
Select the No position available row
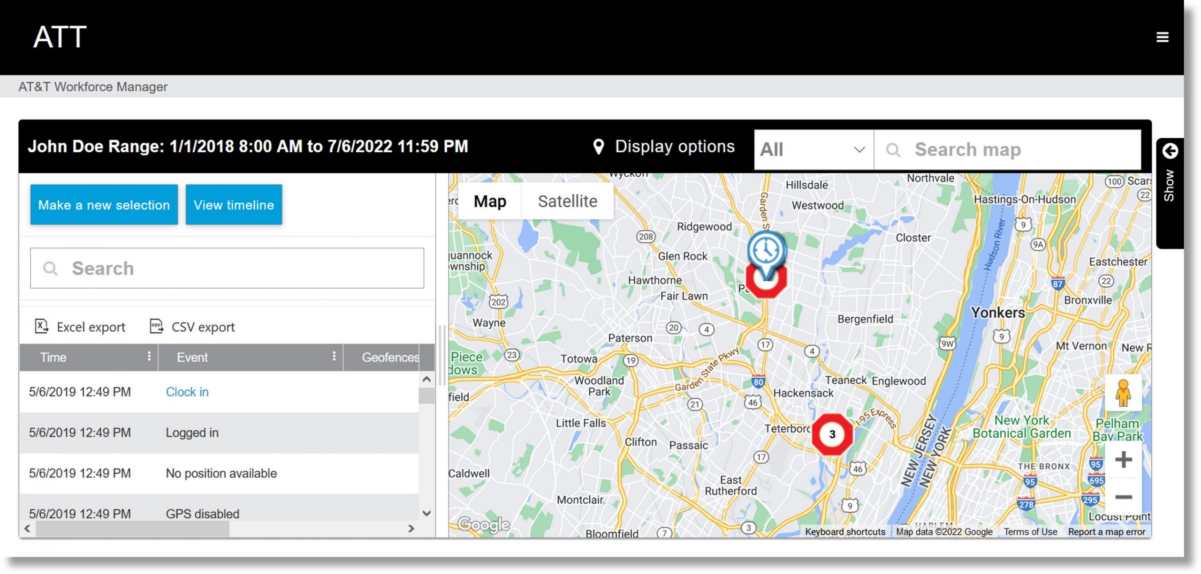click(219, 473)
